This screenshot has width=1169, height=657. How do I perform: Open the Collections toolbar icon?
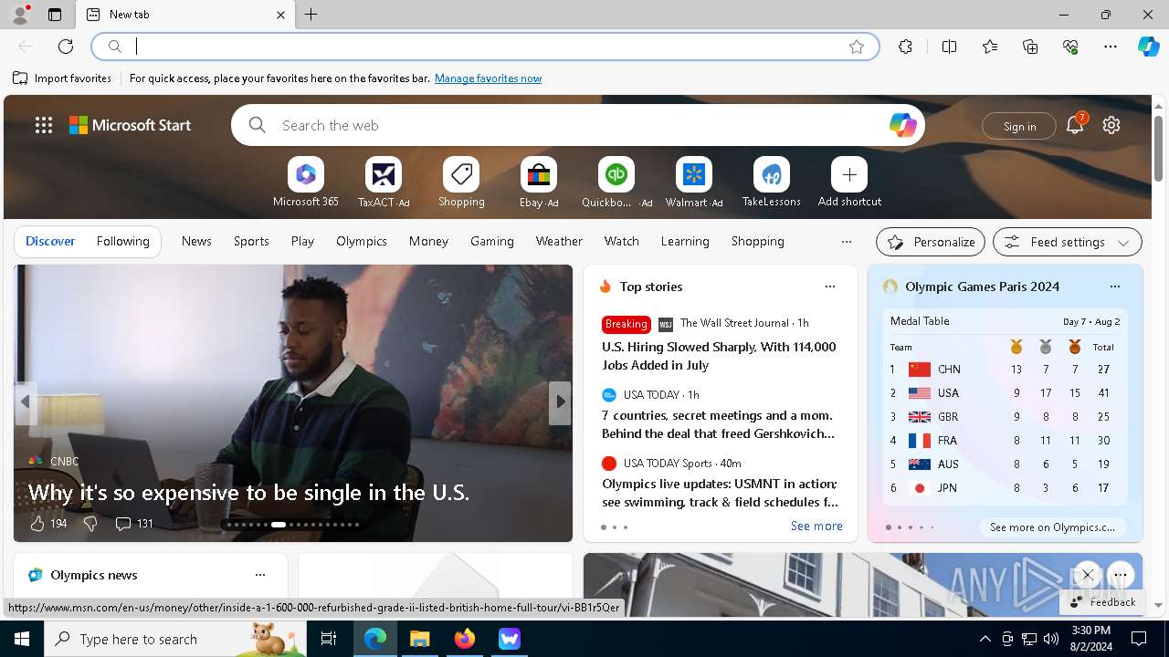[1030, 47]
